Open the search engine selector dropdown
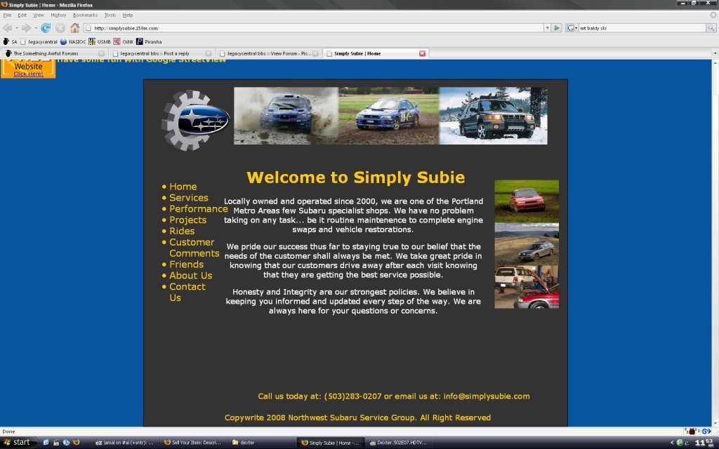Image resolution: width=719 pixels, height=449 pixels. click(572, 28)
